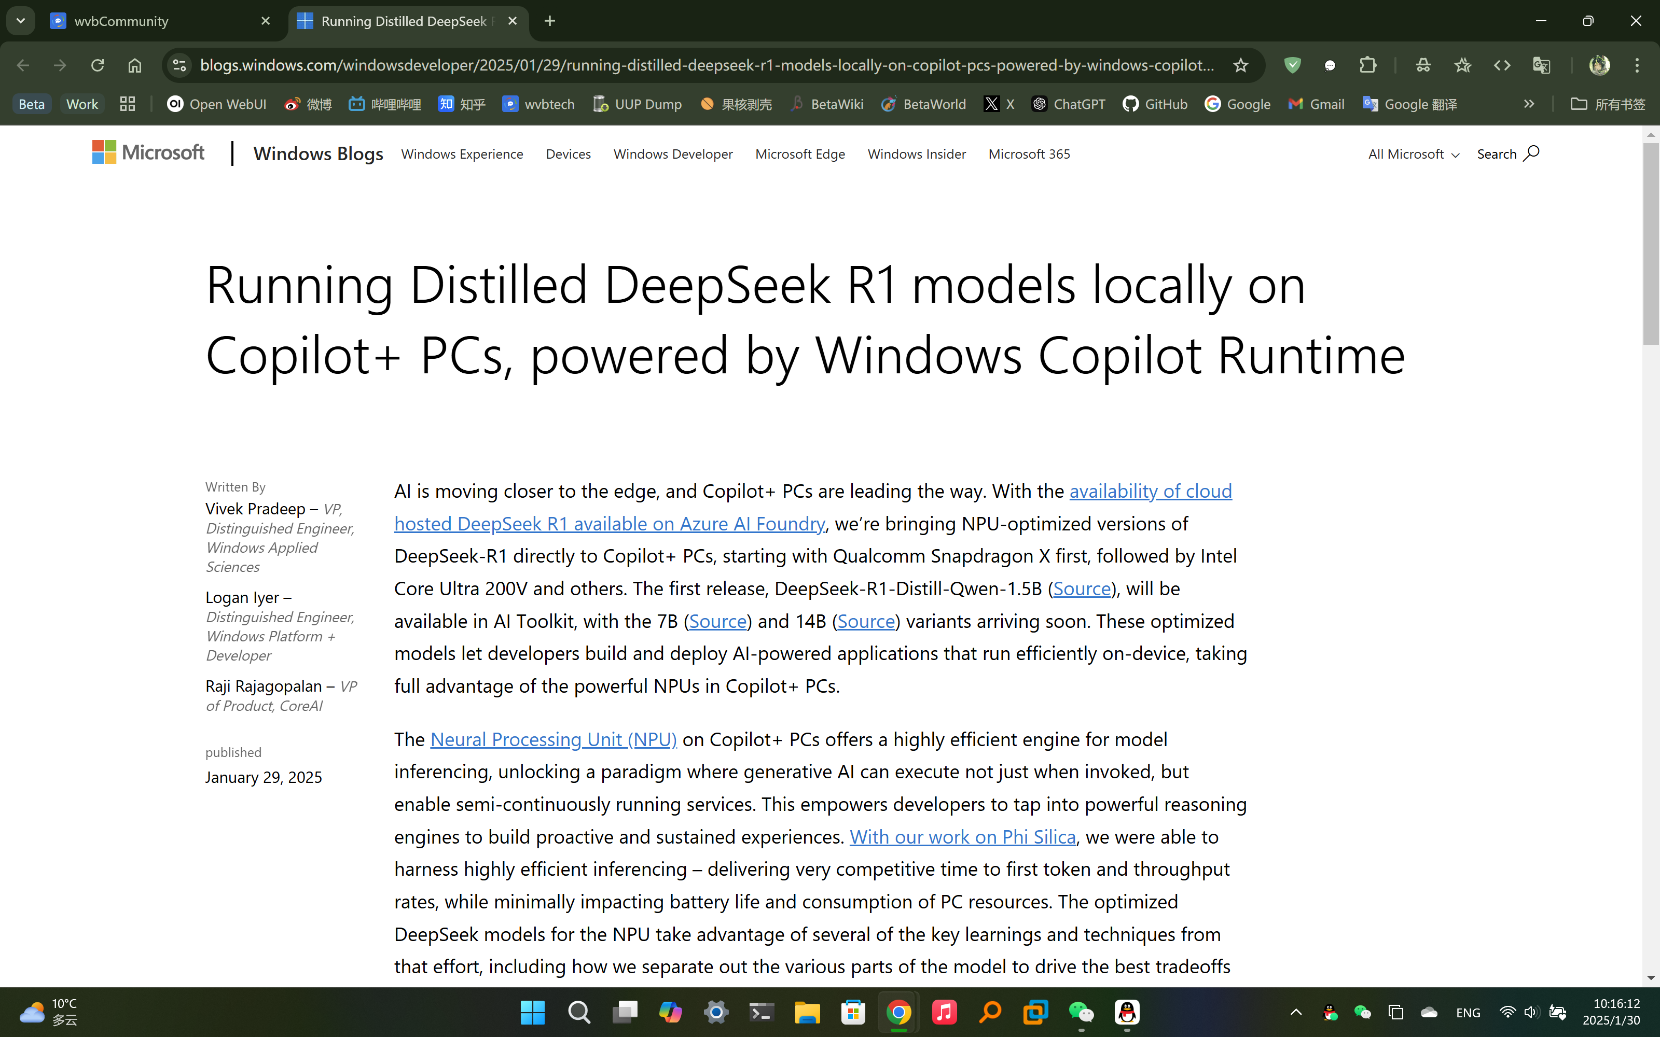Open Microsoft 365 in the nav
This screenshot has height=1037, width=1660.
click(x=1029, y=155)
